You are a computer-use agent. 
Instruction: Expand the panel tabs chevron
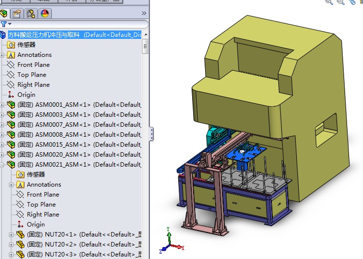coord(144,13)
